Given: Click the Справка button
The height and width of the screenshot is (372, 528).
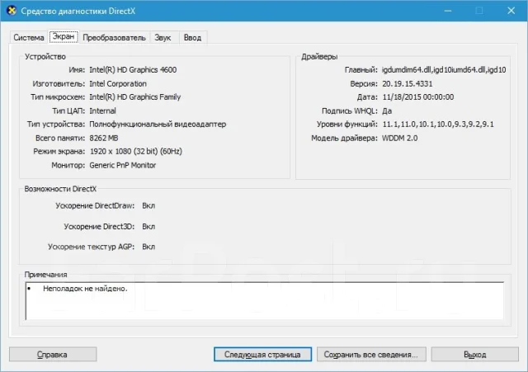Looking at the screenshot, I should tap(53, 355).
